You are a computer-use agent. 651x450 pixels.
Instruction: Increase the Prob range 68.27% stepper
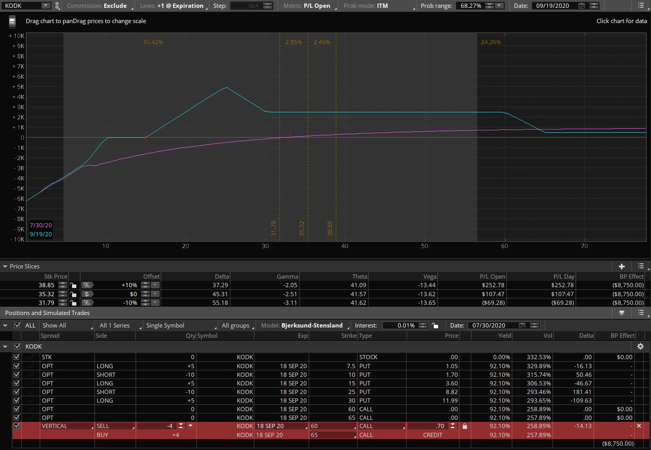[x=490, y=4]
